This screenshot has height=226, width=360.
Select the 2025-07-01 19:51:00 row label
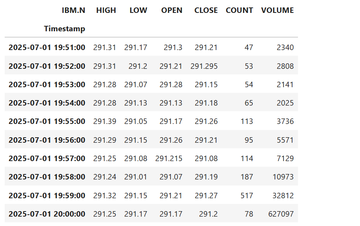coord(47,47)
